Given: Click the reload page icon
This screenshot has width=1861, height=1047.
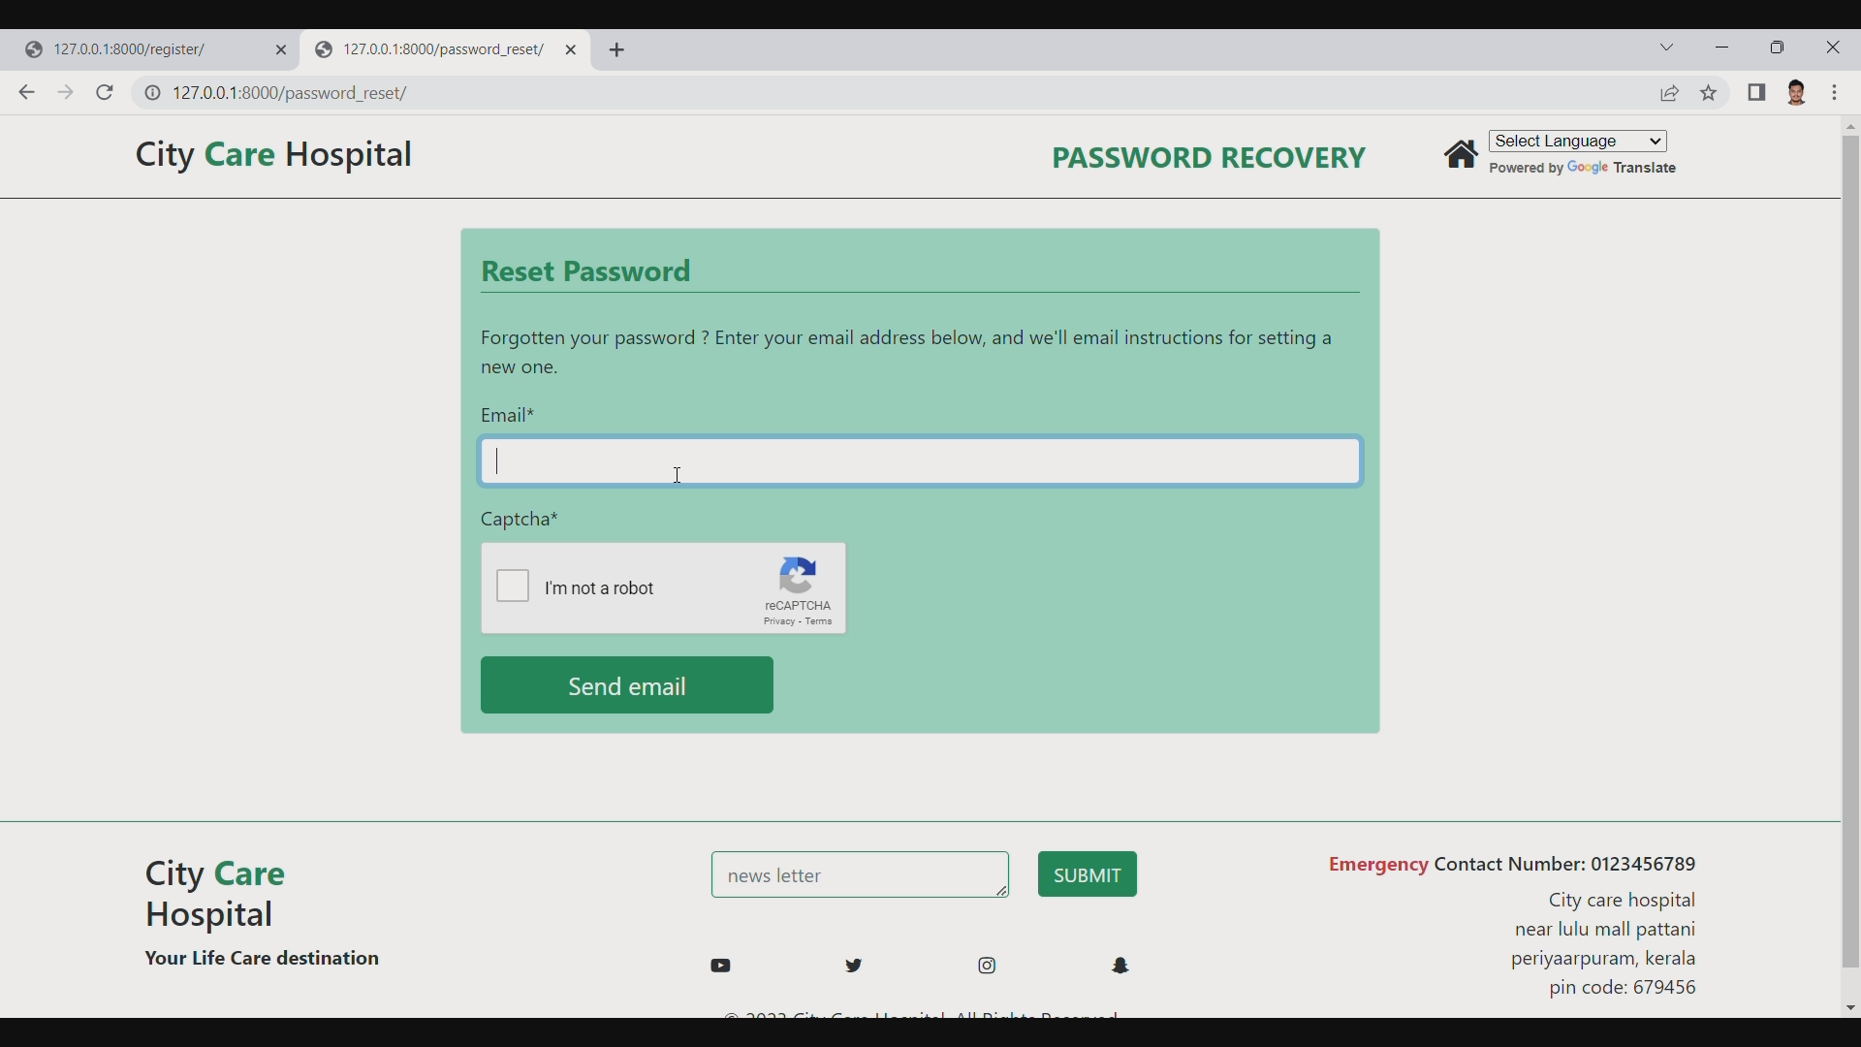Looking at the screenshot, I should 105,92.
